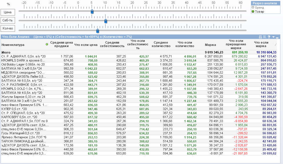Click the Цена slider thumb
Image resolution: width=283 pixels, height=164 pixels.
[x=92, y=12]
